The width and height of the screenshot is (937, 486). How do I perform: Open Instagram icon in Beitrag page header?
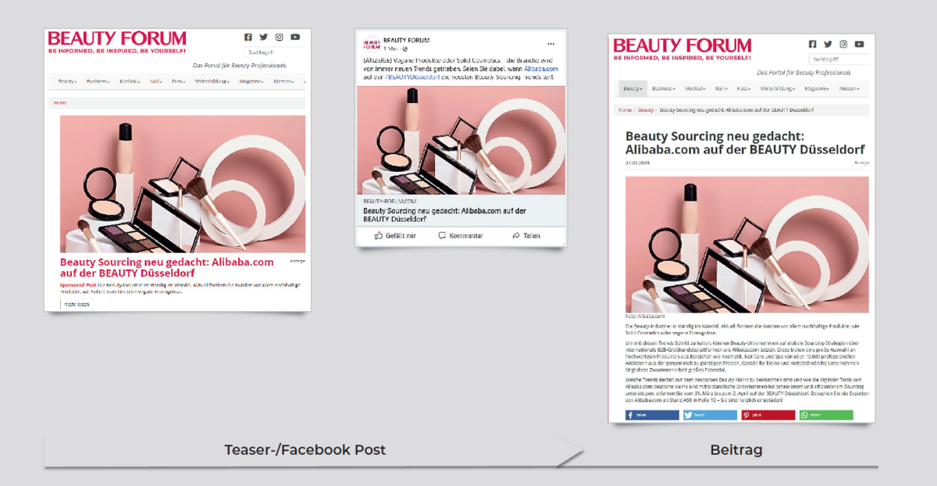pos(843,44)
